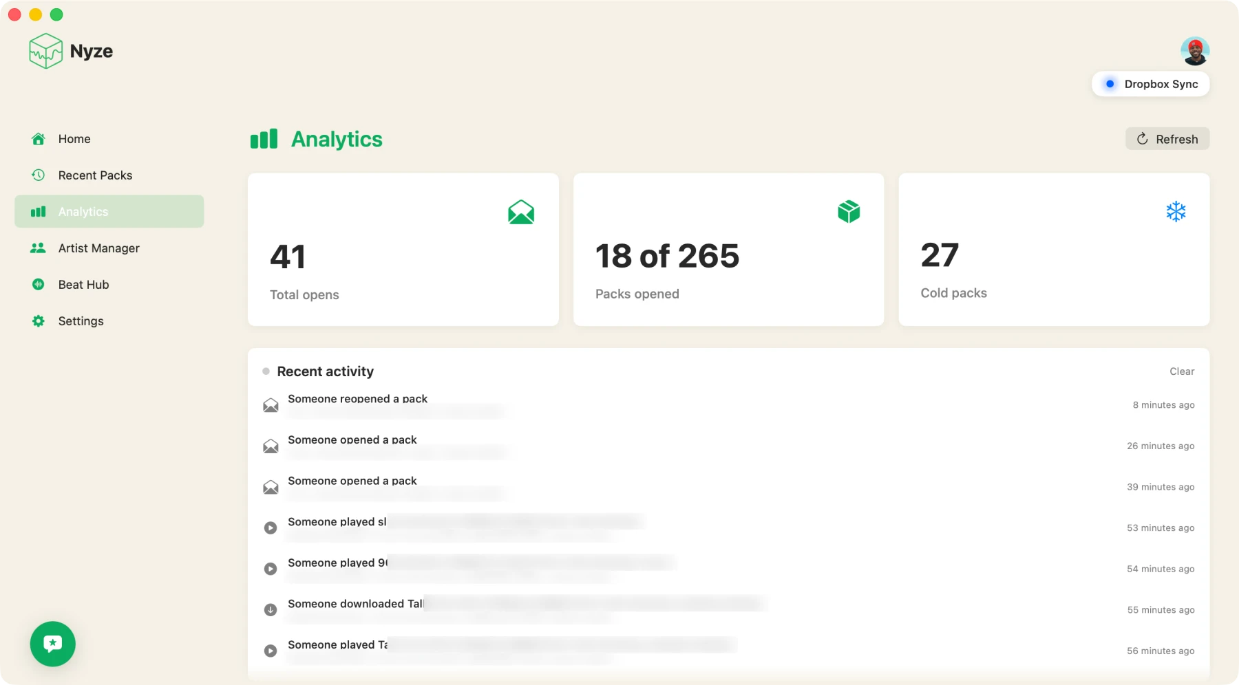Select the 'Someone played' 54 minutes ago row
Viewport: 1239px width, 685px height.
[728, 569]
